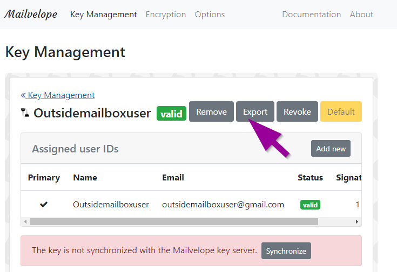
Task: Add new user ID
Action: coord(331,149)
